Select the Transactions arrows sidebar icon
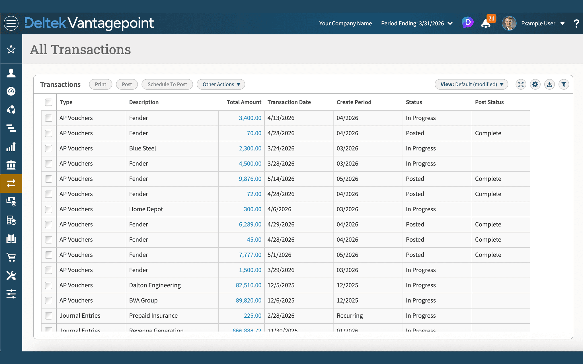 tap(11, 183)
